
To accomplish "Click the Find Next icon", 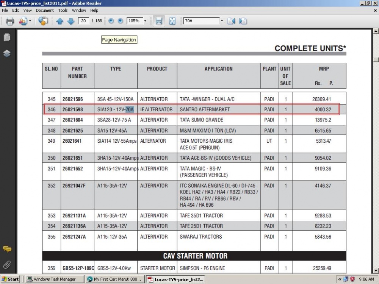I will [x=243, y=21].
